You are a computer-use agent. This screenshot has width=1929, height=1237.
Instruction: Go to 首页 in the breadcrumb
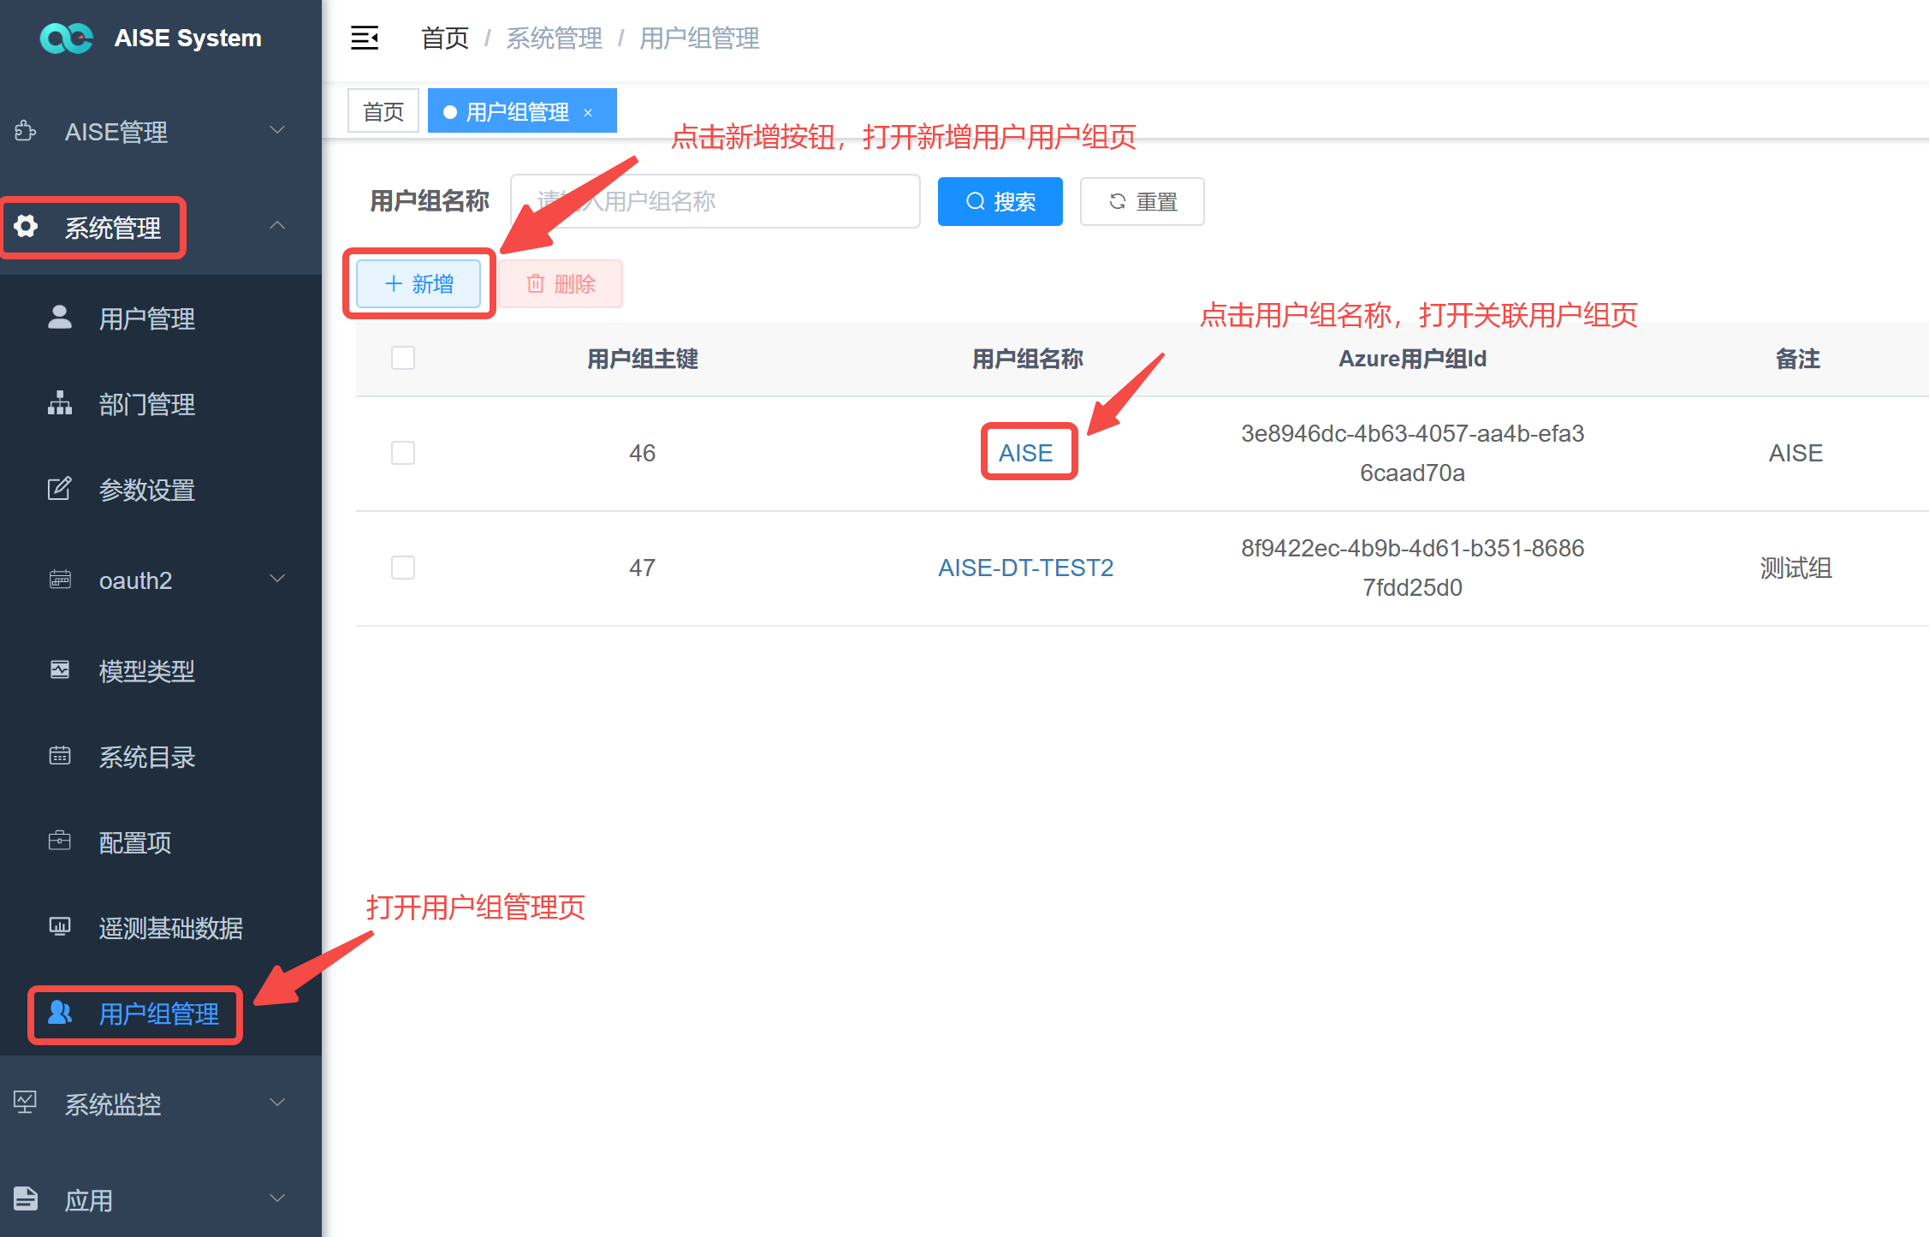[445, 39]
